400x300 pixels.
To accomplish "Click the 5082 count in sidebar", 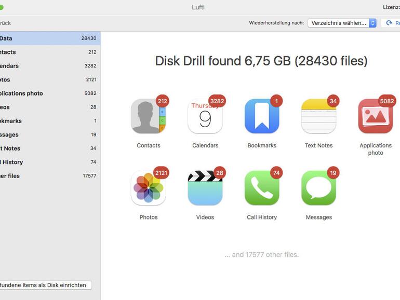I will pos(90,93).
